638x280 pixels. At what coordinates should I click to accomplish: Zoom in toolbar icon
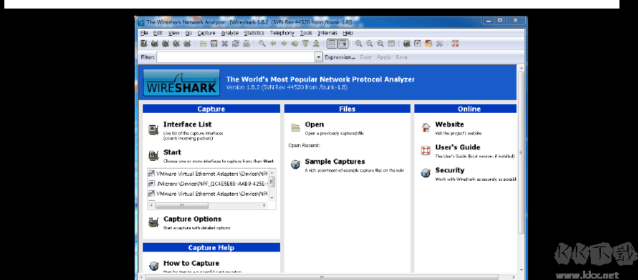click(359, 44)
